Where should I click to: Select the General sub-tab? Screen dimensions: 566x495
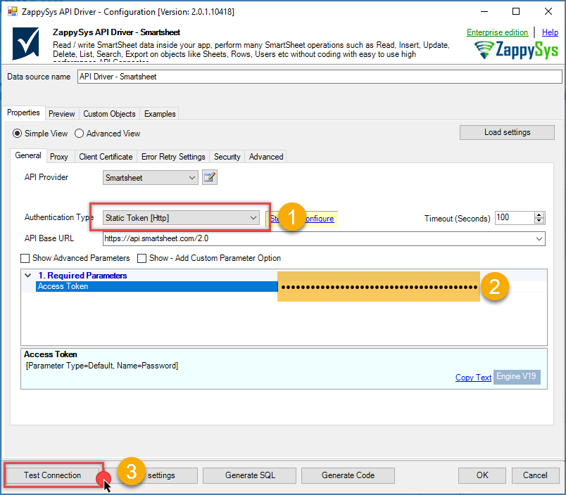point(28,156)
